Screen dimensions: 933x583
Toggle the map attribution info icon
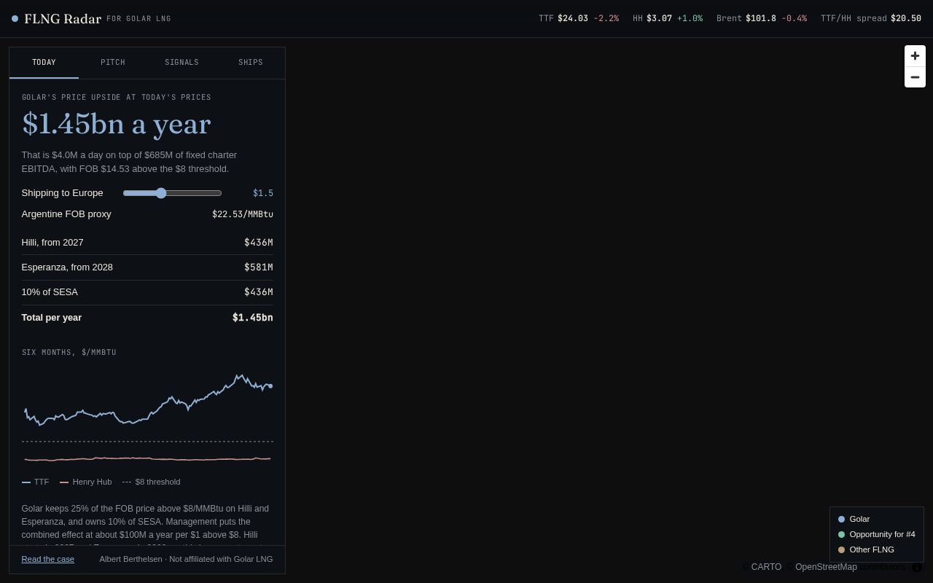[x=917, y=567]
